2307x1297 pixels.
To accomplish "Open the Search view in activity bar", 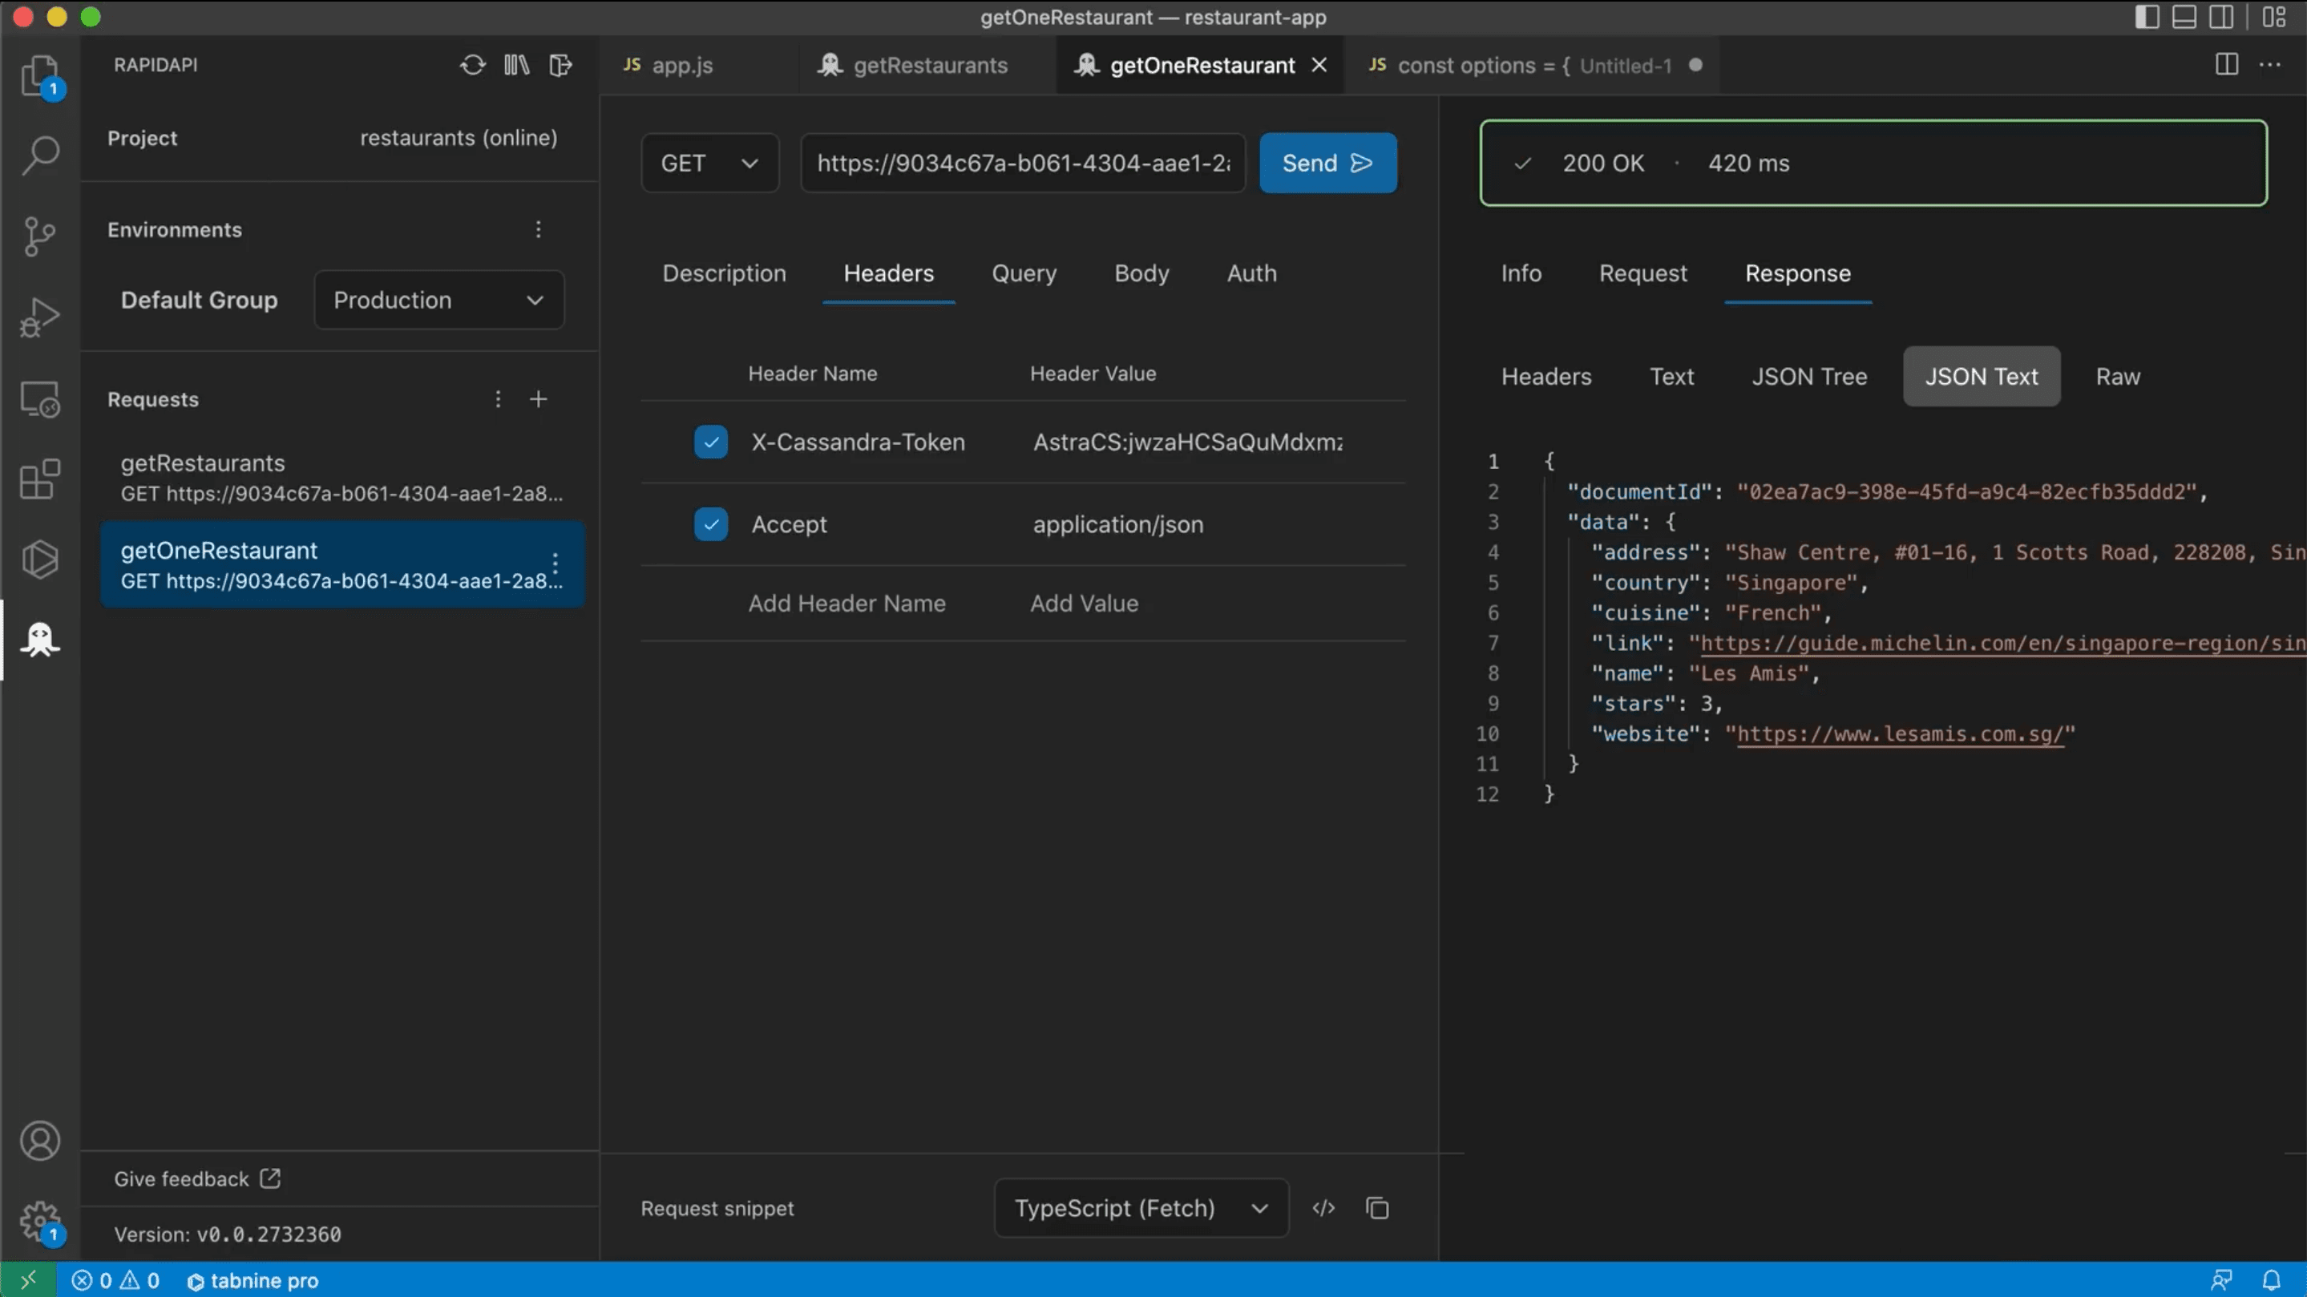I will click(x=40, y=155).
